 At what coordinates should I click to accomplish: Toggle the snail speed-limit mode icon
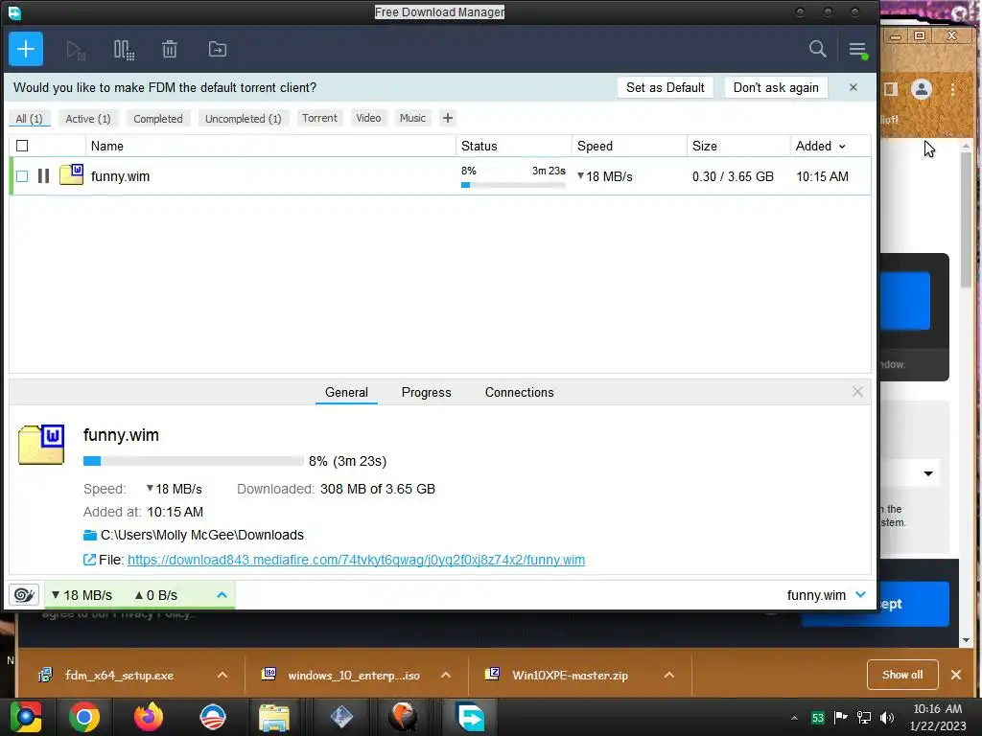pyautogui.click(x=24, y=594)
